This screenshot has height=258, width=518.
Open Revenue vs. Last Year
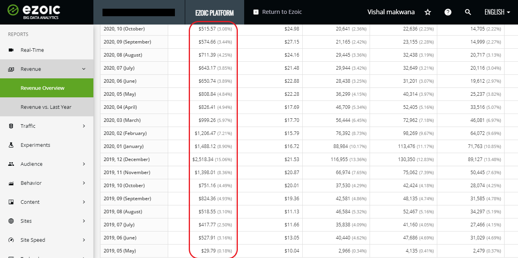pyautogui.click(x=47, y=107)
